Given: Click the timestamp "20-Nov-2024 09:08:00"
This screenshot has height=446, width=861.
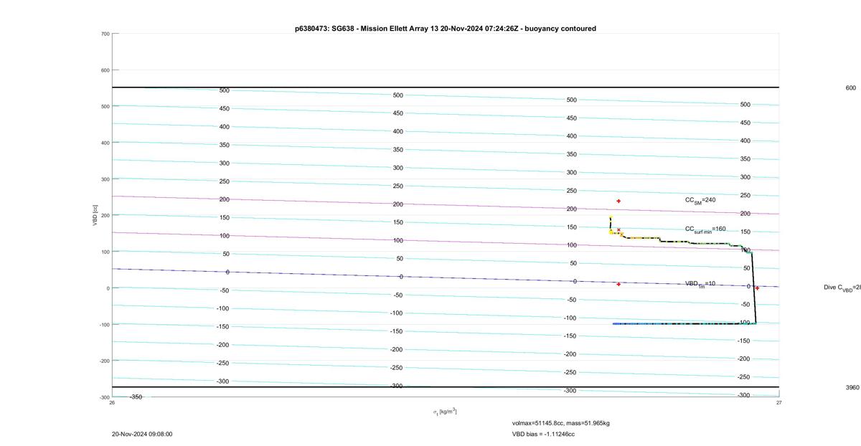Looking at the screenshot, I should [142, 435].
